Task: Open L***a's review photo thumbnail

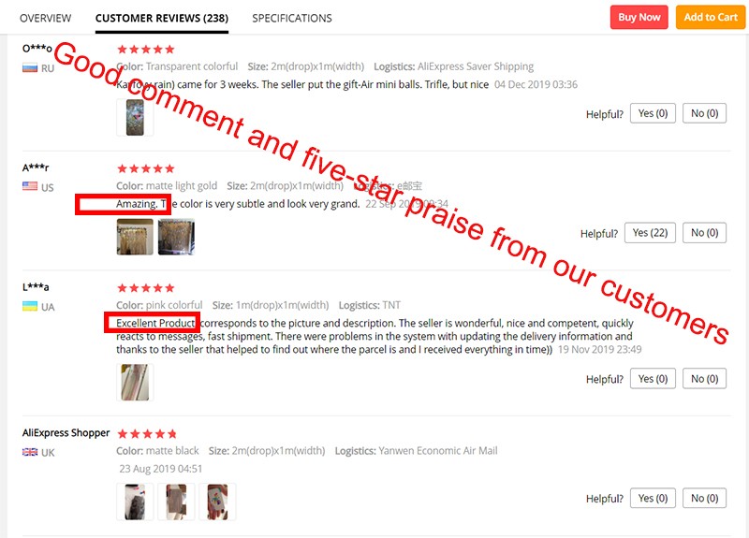Action: pos(135,383)
